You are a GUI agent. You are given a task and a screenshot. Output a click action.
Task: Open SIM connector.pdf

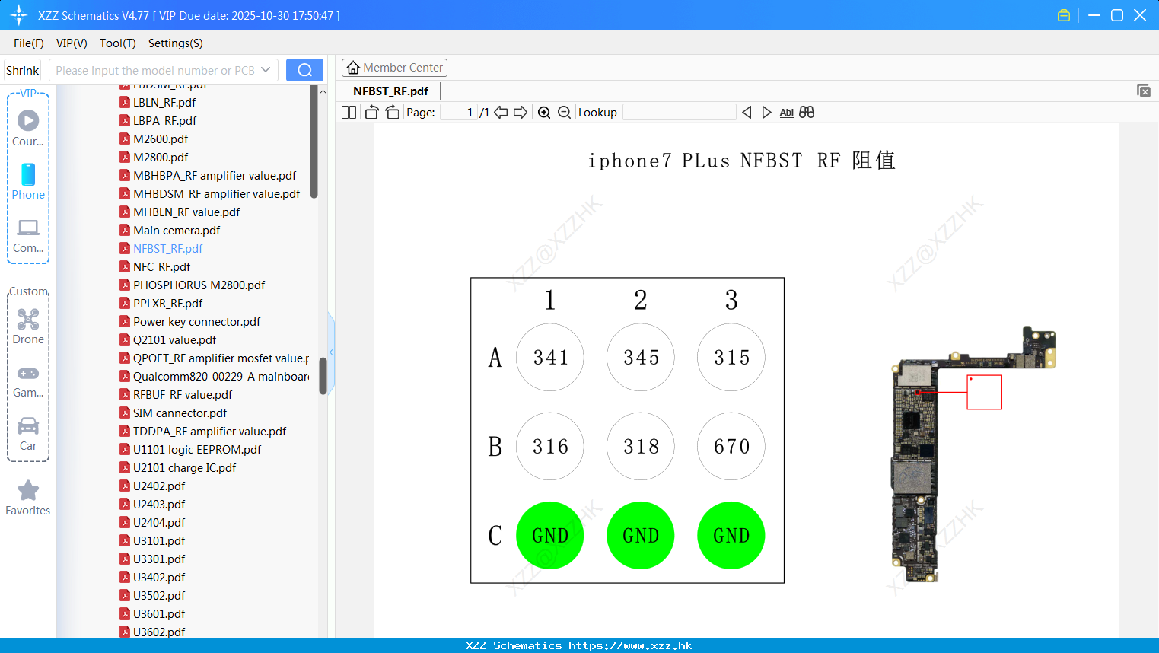(180, 413)
